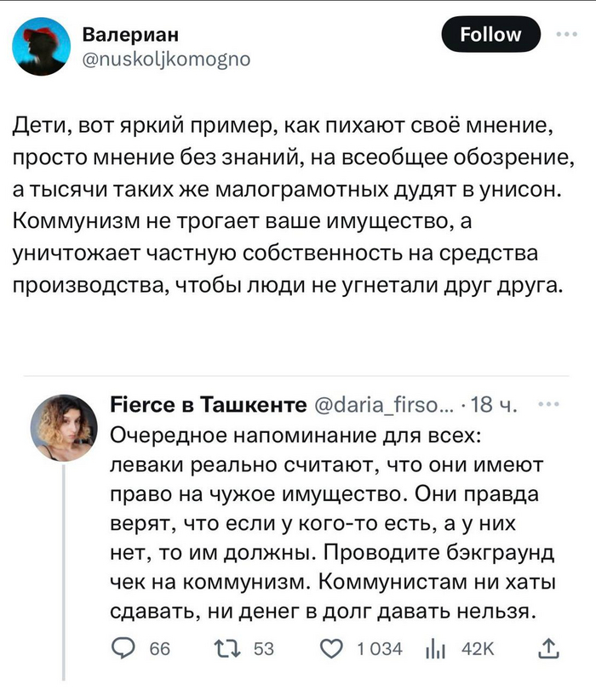Click the Follow button for Валериан

click(x=490, y=35)
